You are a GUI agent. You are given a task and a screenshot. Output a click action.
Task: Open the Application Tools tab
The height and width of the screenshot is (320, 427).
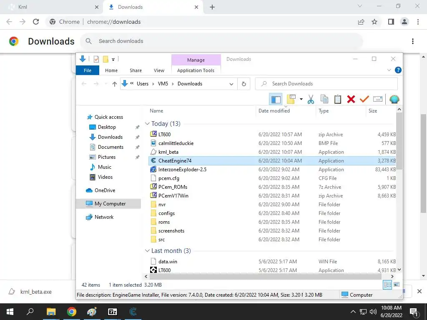(196, 70)
